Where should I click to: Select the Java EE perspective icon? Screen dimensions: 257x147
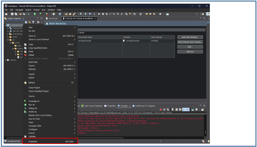(208, 14)
